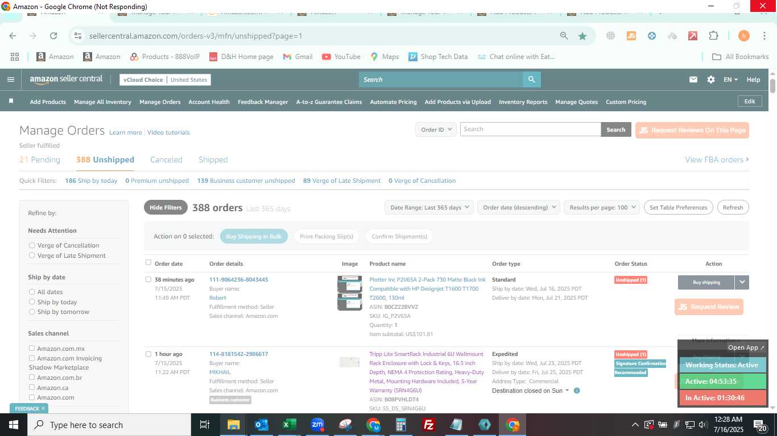Click the order search input field
This screenshot has height=436, width=777.
tap(530, 129)
